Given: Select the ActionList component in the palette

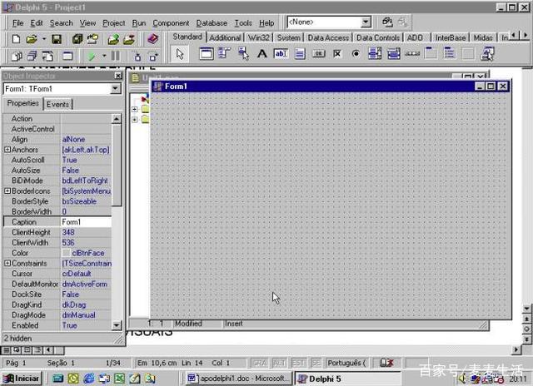Looking at the screenshot, I should (487, 53).
